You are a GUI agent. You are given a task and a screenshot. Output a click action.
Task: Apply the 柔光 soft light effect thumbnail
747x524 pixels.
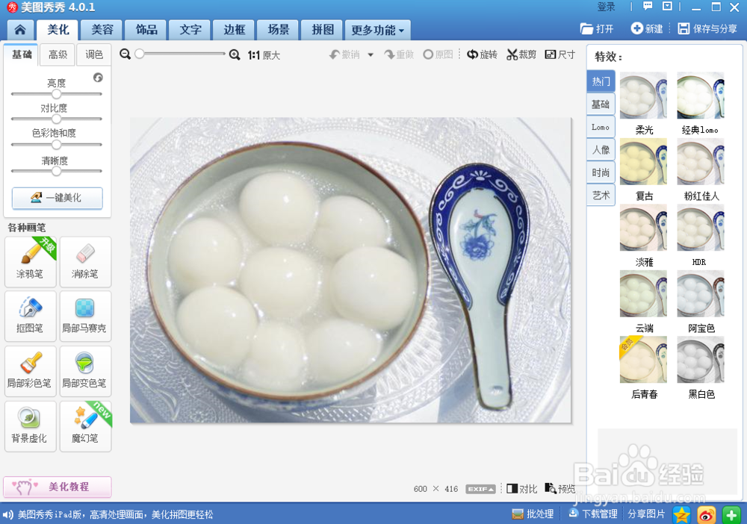643,96
